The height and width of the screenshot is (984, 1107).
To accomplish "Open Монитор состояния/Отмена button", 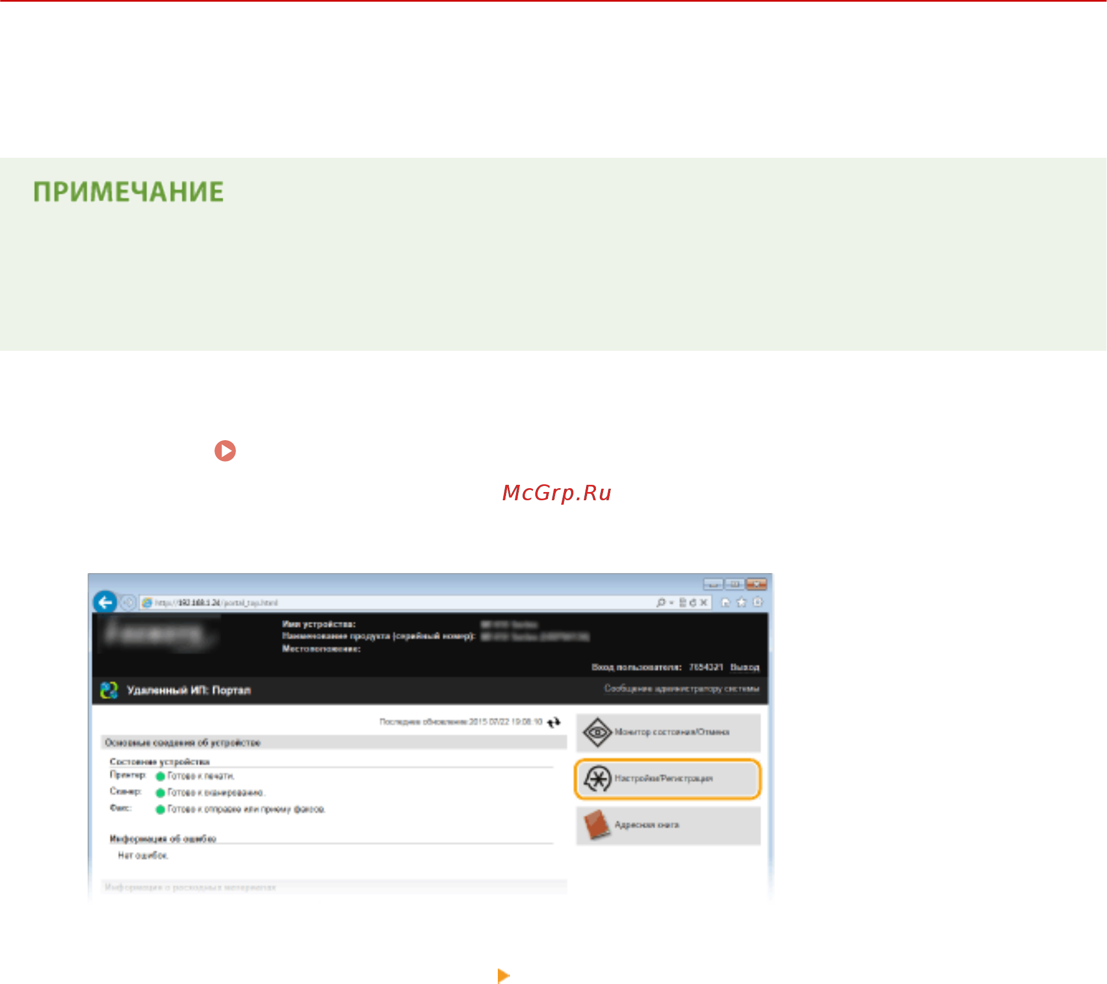I will click(x=668, y=732).
